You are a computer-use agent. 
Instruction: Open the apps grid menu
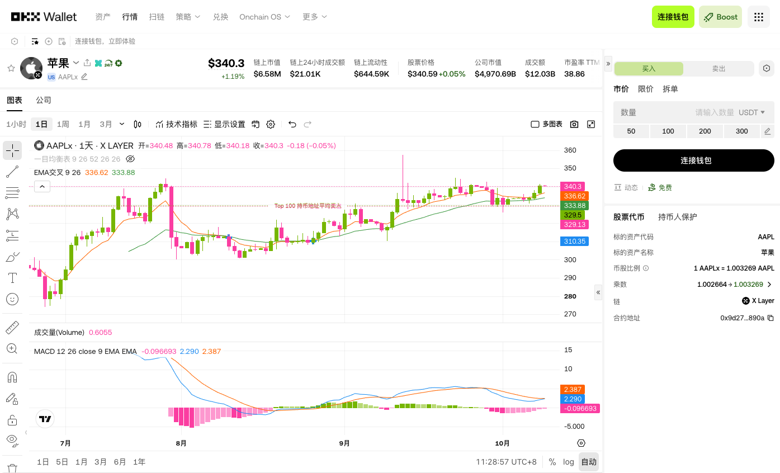[x=759, y=17]
